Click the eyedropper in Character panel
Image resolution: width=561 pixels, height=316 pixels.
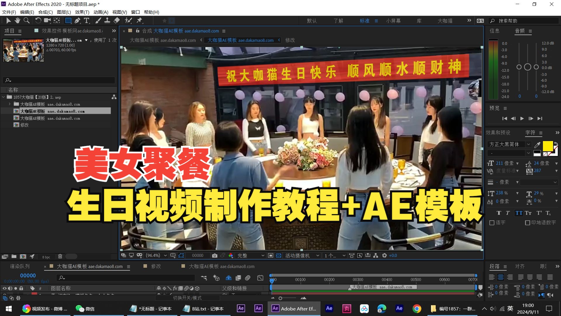(x=537, y=145)
